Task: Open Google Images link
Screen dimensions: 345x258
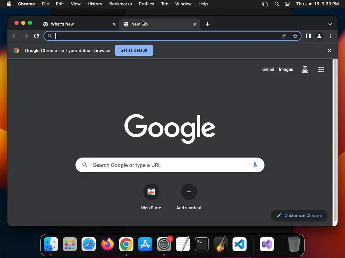Action: point(286,70)
